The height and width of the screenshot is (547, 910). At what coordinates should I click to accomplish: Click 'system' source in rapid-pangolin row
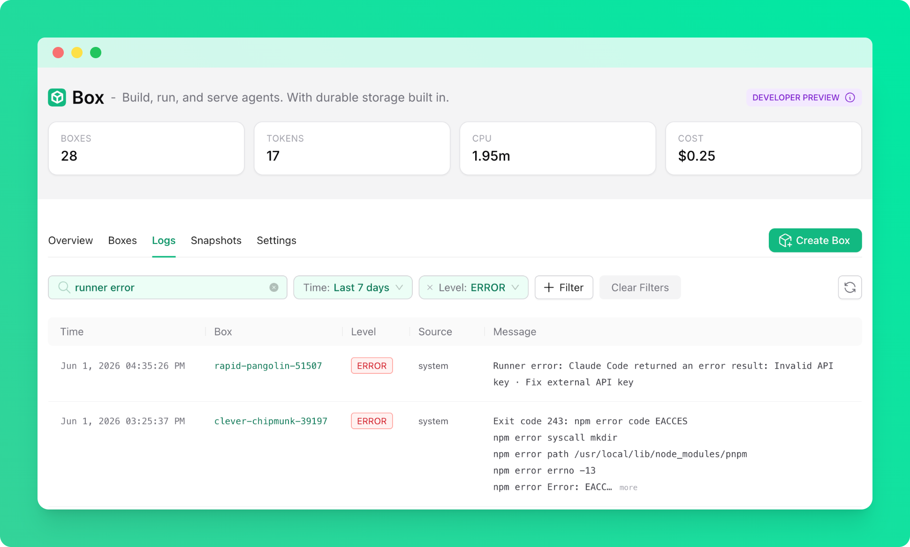coord(433,366)
